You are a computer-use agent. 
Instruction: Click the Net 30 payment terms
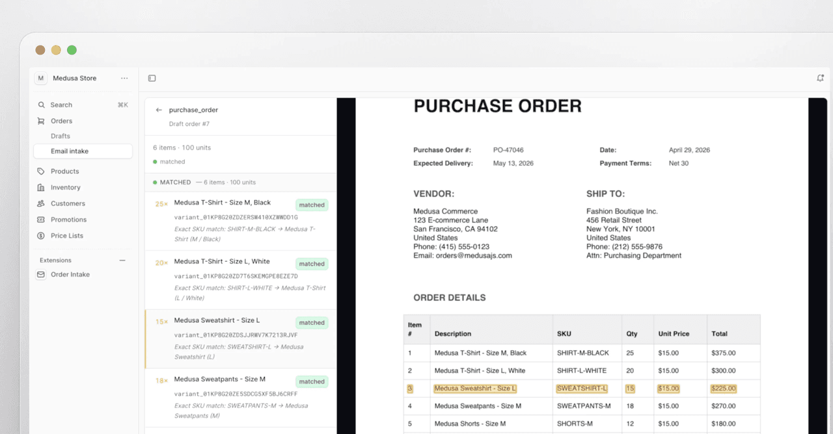(679, 164)
